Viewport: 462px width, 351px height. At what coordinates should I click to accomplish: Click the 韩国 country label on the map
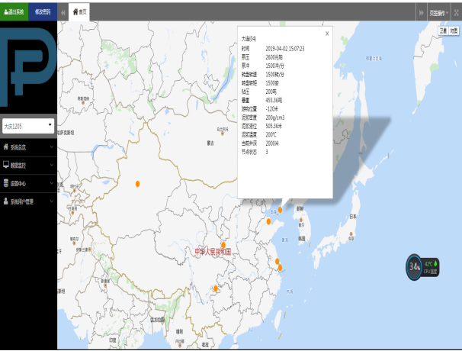[302, 239]
